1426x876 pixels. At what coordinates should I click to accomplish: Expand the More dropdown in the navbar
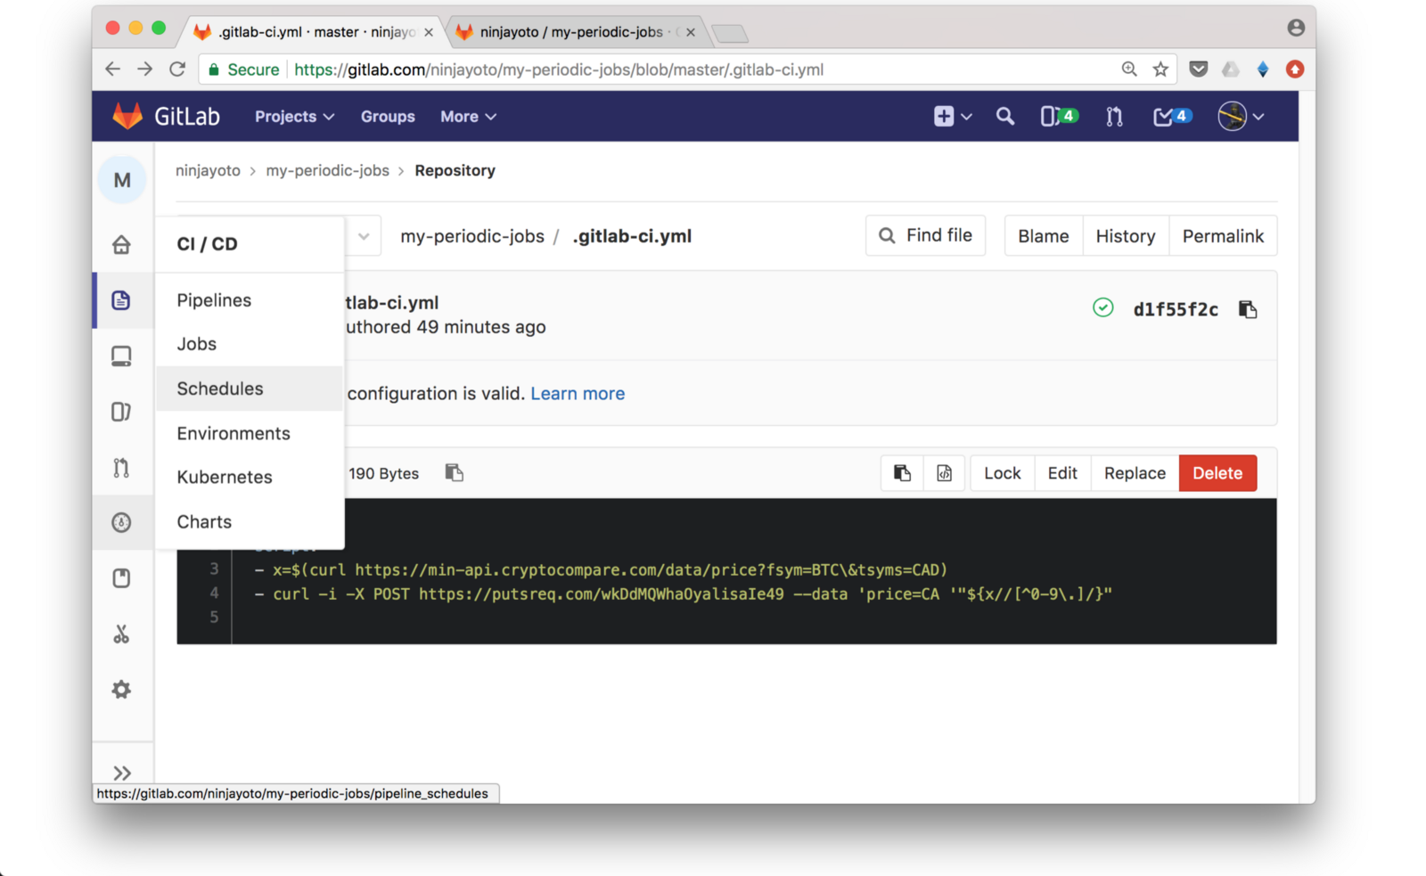[468, 117]
